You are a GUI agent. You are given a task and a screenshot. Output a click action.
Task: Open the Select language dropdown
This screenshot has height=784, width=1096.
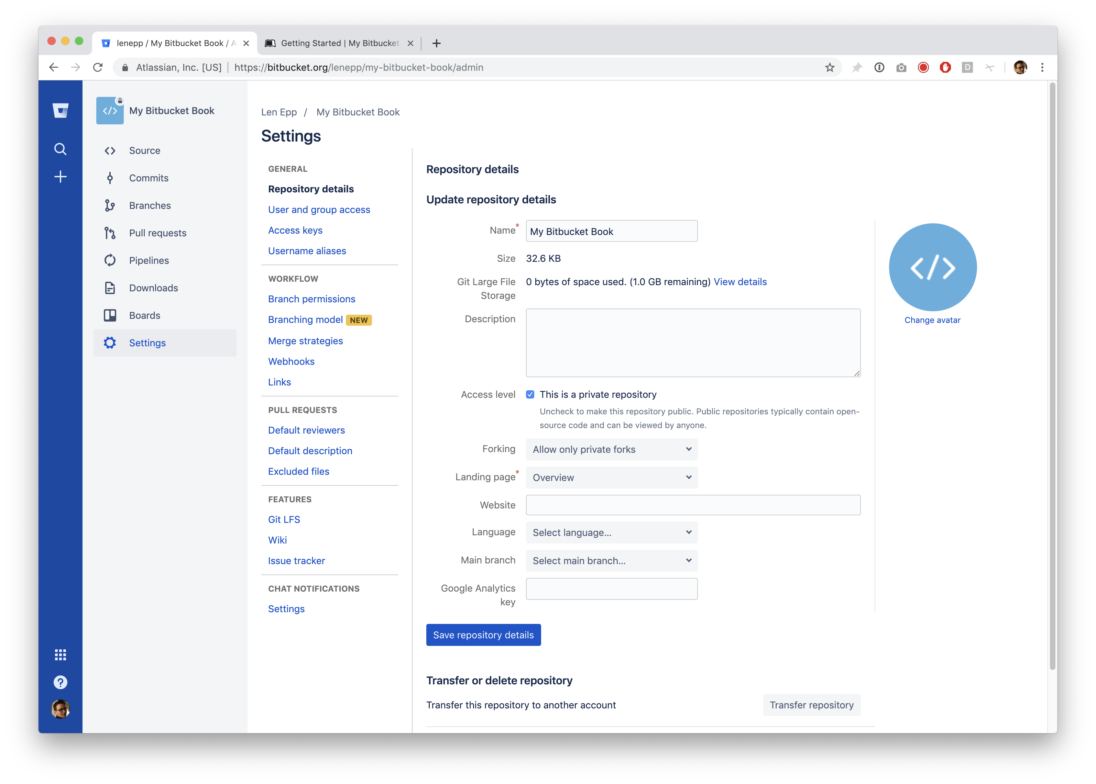[612, 533]
